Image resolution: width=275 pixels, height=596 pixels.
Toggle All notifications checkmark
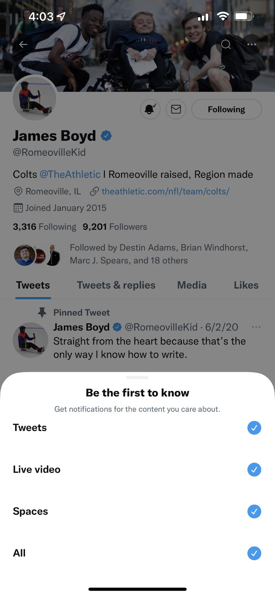pos(254,553)
